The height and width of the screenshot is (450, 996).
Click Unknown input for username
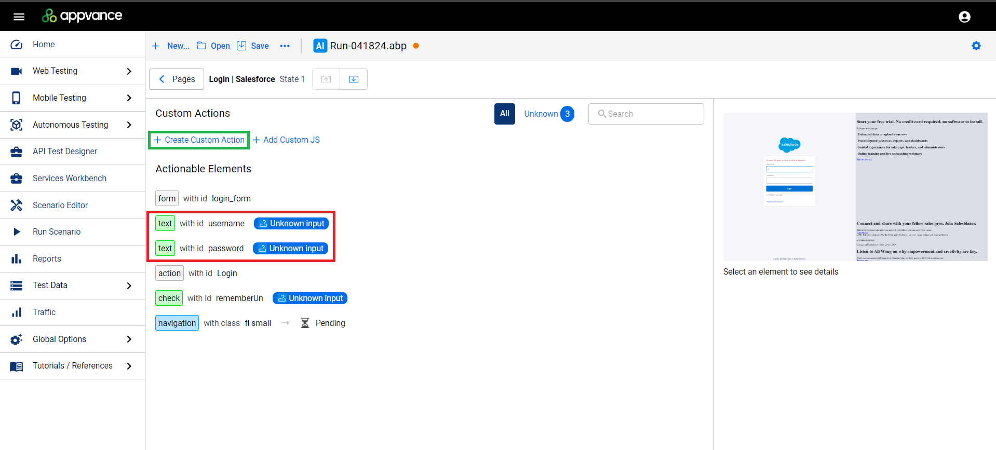[x=291, y=224]
